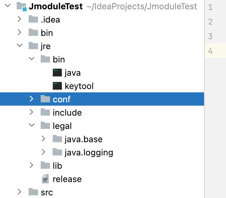Expand the conf folder chevron
This screenshot has width=226, height=198.
pos(31,99)
